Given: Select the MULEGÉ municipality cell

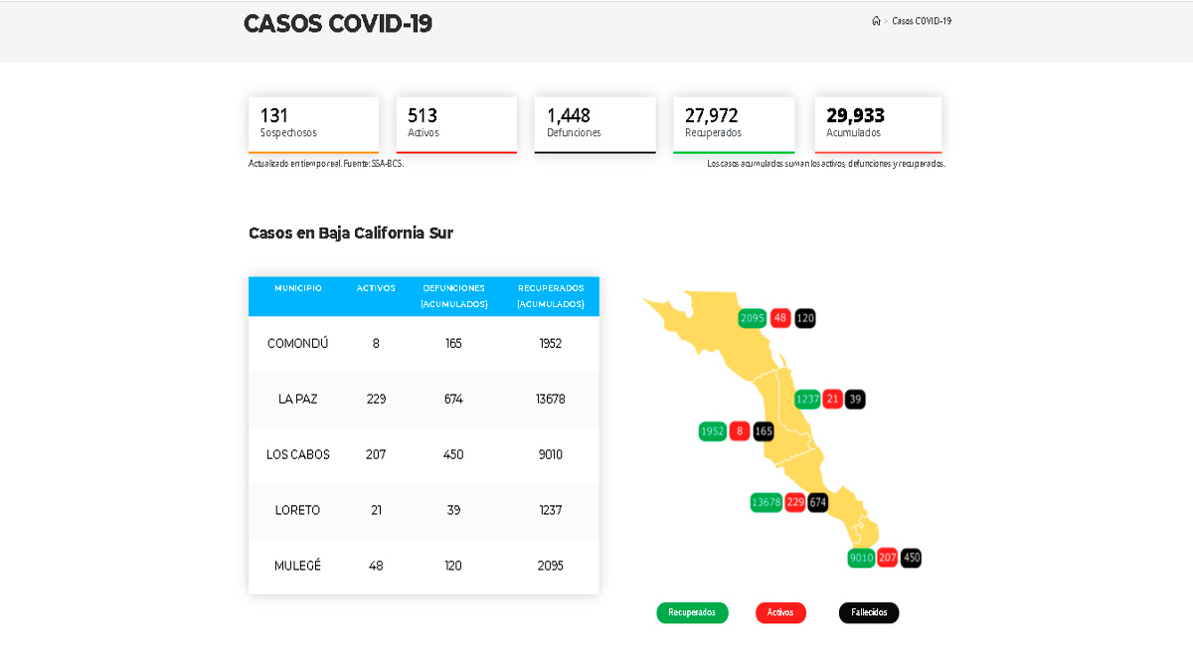Looking at the screenshot, I should pos(298,566).
